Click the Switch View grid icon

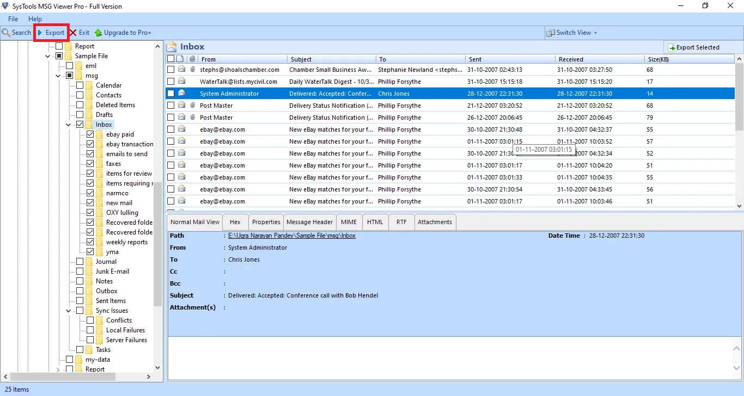(551, 33)
